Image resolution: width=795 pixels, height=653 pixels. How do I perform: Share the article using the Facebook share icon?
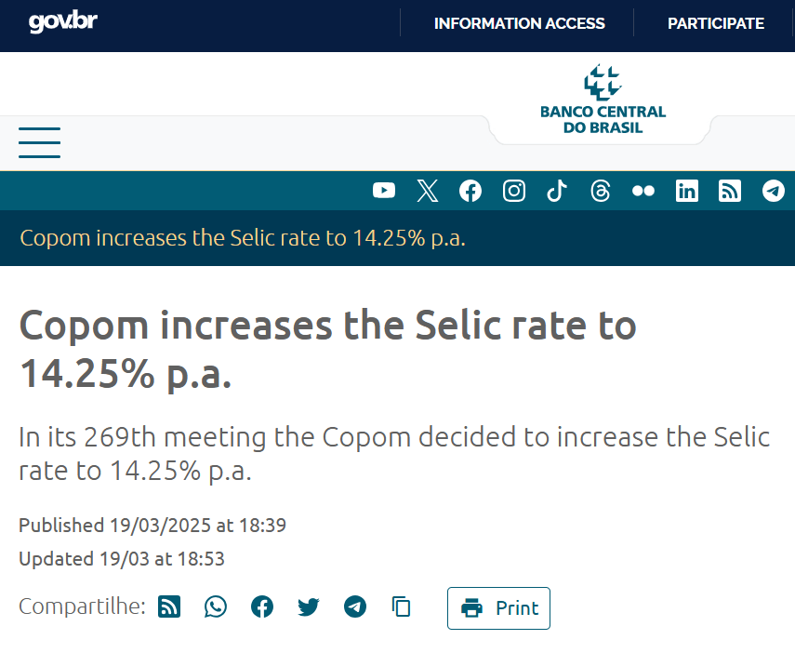[x=261, y=606]
